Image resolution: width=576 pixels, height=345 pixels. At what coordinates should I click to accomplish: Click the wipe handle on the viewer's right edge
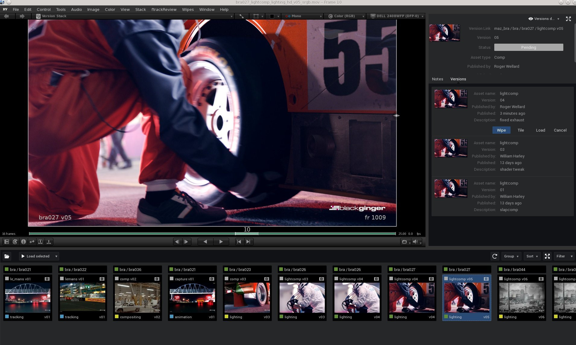[396, 116]
